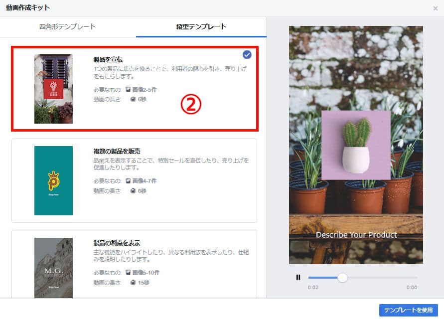Click the image icon beside 画像4-7件

[x=128, y=181]
